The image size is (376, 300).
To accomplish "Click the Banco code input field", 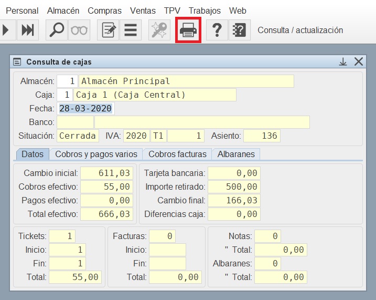I will (x=75, y=122).
